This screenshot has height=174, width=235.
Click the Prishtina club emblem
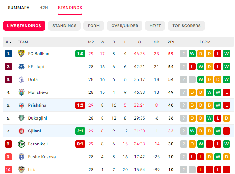pos(21,105)
